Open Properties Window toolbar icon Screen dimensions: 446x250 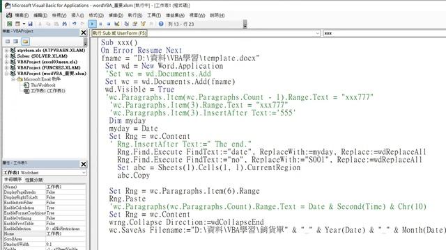pyautogui.click(x=134, y=24)
